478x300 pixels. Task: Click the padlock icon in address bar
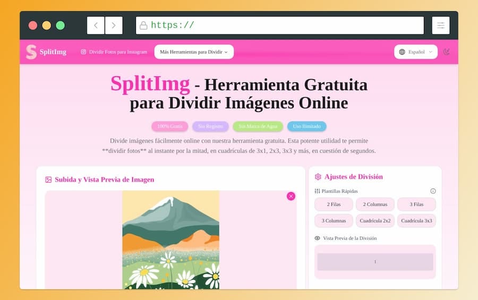(143, 25)
